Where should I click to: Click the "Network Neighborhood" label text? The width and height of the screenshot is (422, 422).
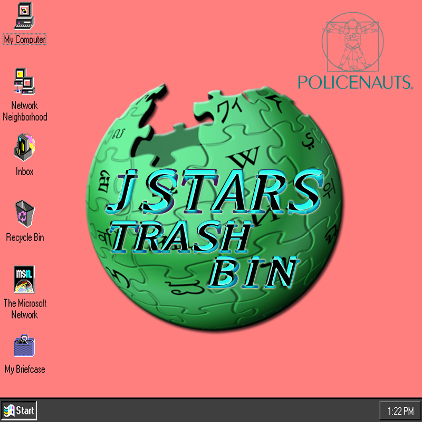pos(25,111)
